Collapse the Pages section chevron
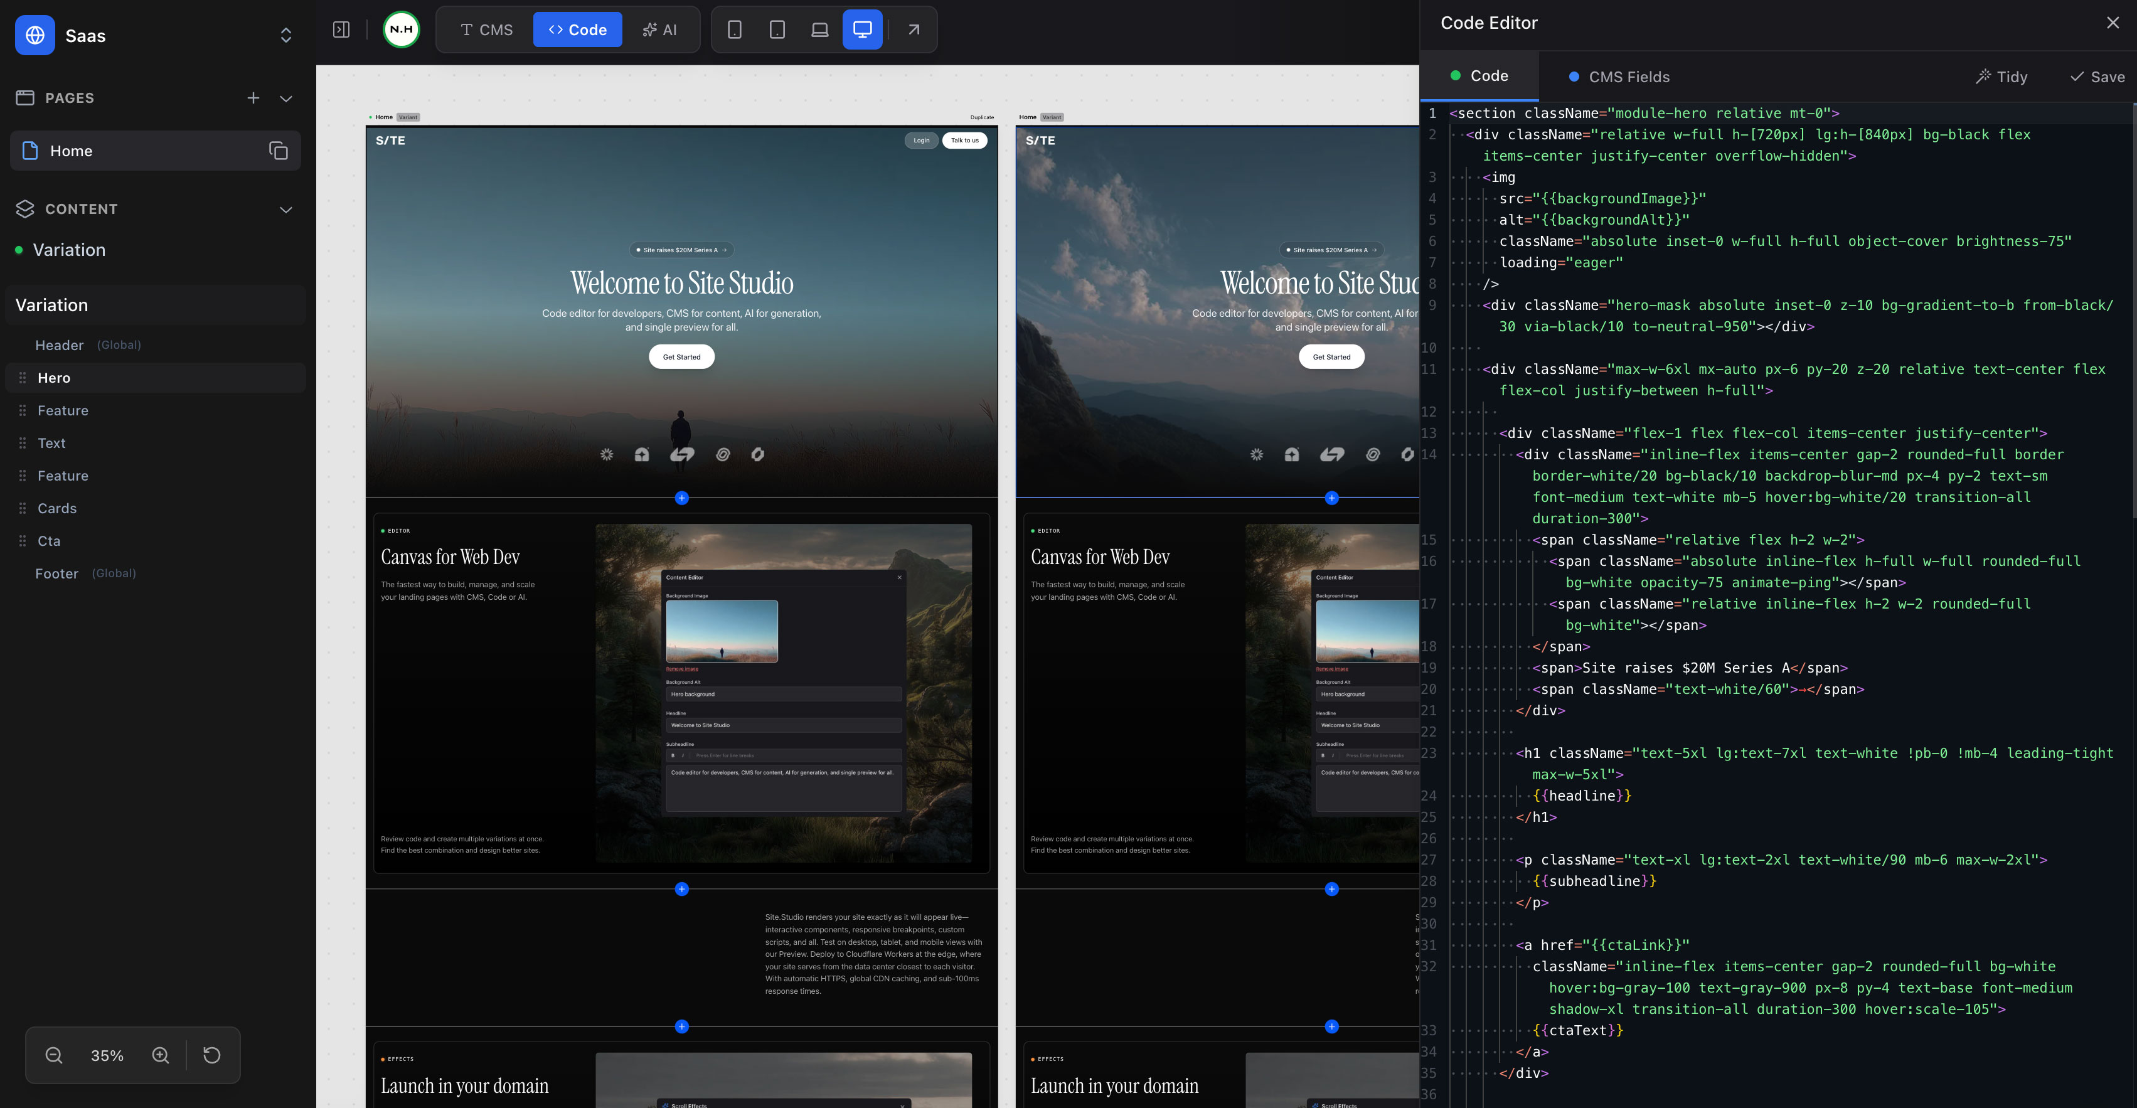Viewport: 2137px width, 1108px height. 286,99
